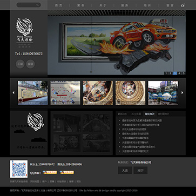
Task: Click the second QQ consultation badge icon
Action: click(x=67, y=172)
